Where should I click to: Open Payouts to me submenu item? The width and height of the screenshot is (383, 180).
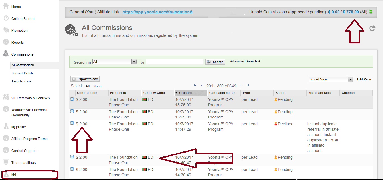point(21,81)
